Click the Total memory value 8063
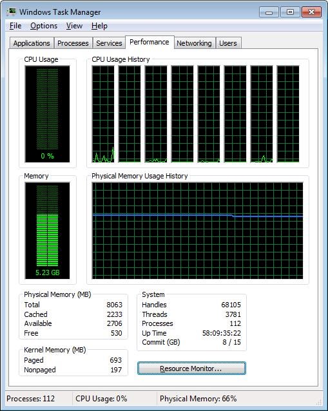This screenshot has height=411, width=328. 114,305
